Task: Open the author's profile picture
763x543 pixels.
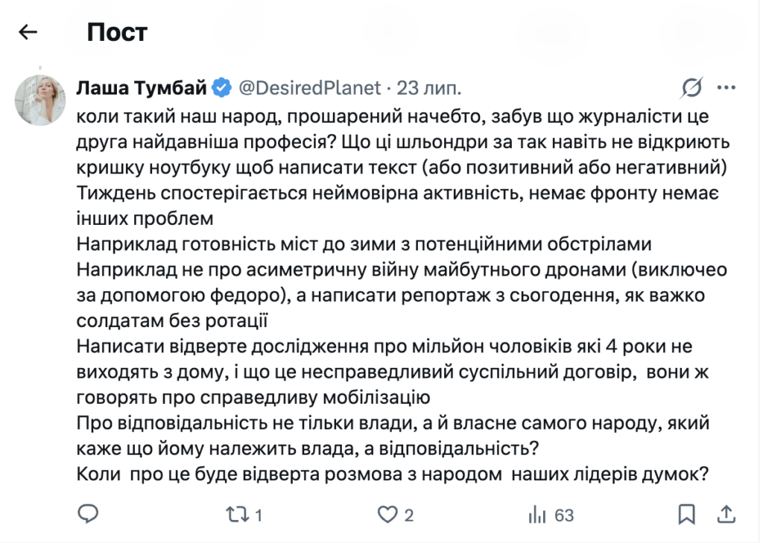Action: coord(40,101)
